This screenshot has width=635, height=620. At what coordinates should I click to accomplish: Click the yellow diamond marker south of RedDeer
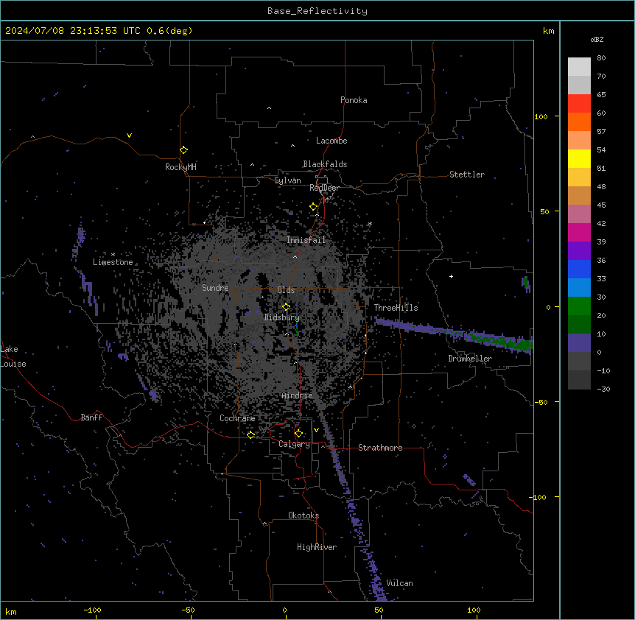(x=314, y=207)
